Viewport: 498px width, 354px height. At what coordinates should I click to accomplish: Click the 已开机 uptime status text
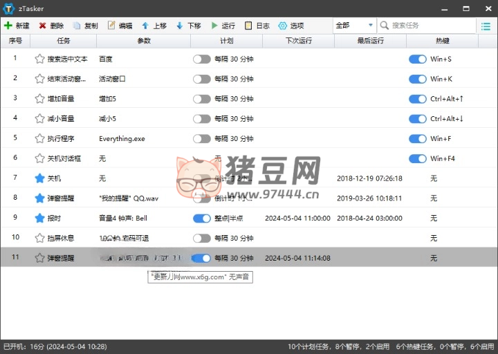click(55, 346)
